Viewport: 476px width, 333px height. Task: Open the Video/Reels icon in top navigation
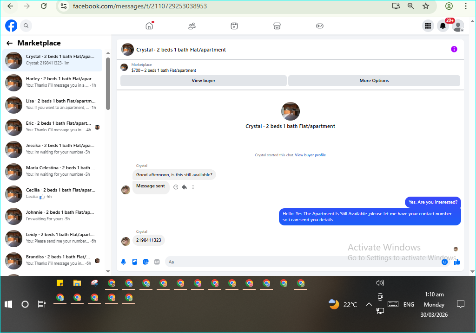tap(234, 26)
